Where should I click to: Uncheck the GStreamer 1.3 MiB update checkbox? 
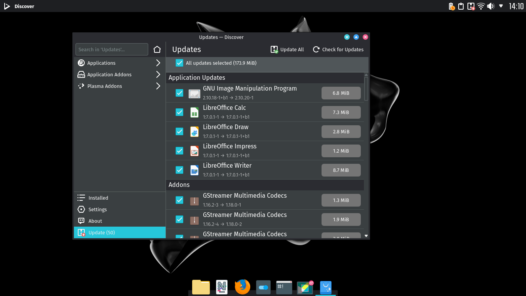point(179,200)
